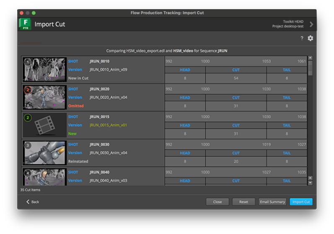334x234 pixels.
Task: Expand the Toolkit HEAD context chevron
Action: [311, 24]
